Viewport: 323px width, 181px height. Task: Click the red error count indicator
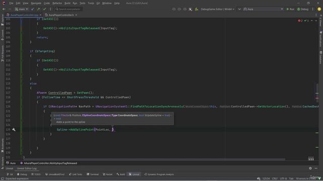tap(300, 21)
